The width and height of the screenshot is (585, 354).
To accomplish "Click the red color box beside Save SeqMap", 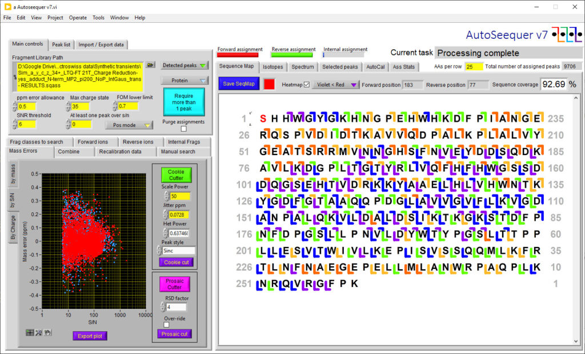I will tap(270, 84).
